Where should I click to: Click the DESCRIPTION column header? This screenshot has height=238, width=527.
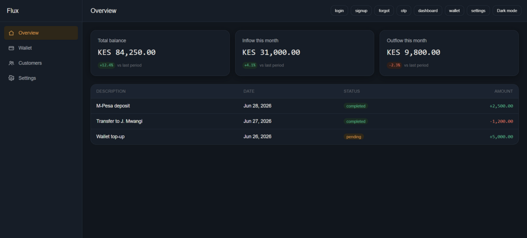pyautogui.click(x=111, y=91)
